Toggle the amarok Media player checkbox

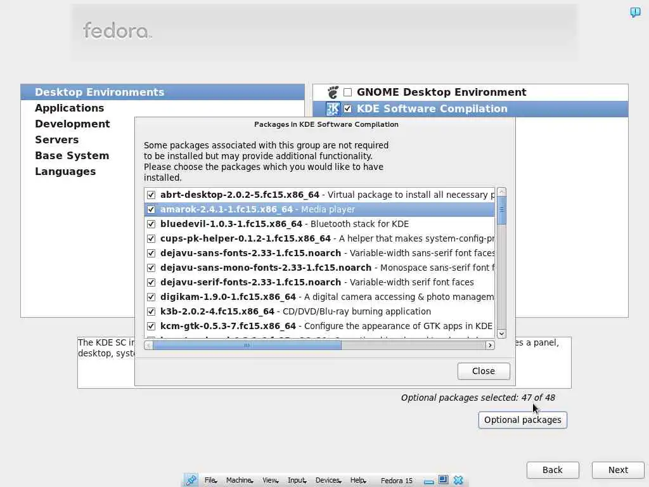(x=151, y=209)
